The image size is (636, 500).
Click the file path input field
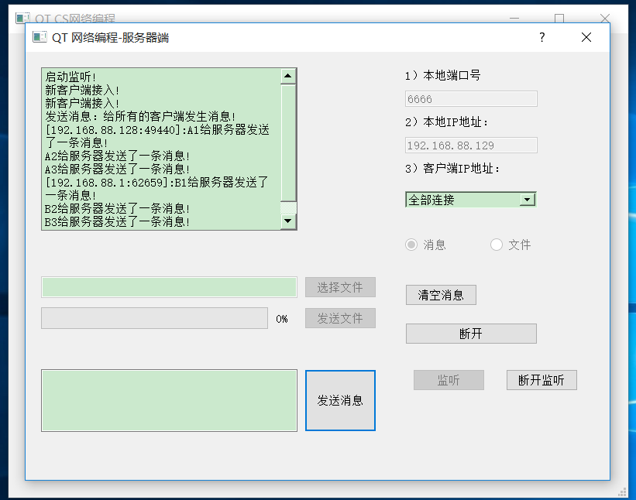[x=168, y=286]
